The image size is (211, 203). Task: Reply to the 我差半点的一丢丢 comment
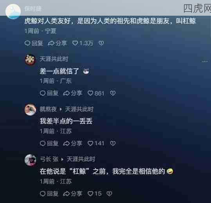(x=49, y=143)
